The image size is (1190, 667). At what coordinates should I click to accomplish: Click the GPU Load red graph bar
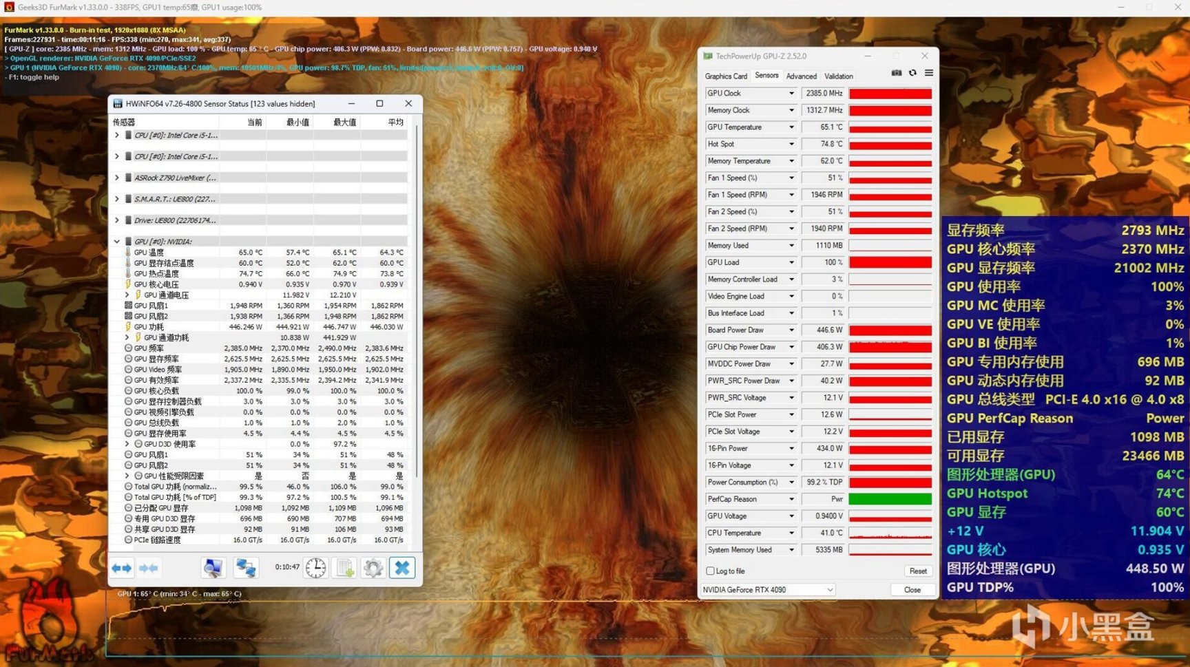click(890, 262)
